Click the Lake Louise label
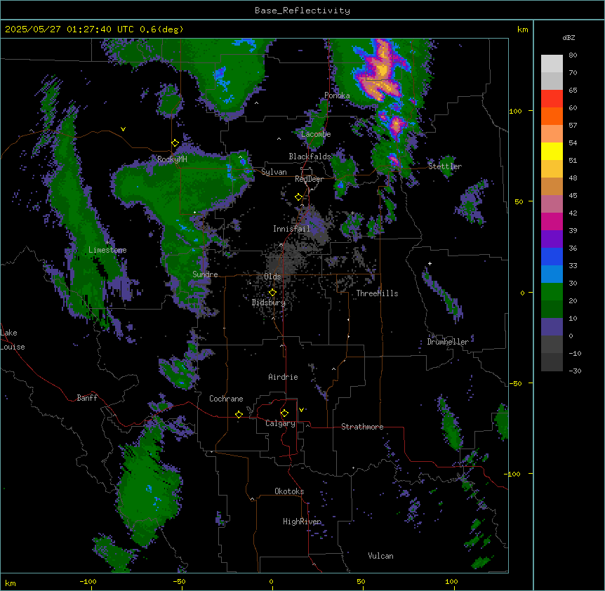The height and width of the screenshot is (591, 605). pos(13,340)
